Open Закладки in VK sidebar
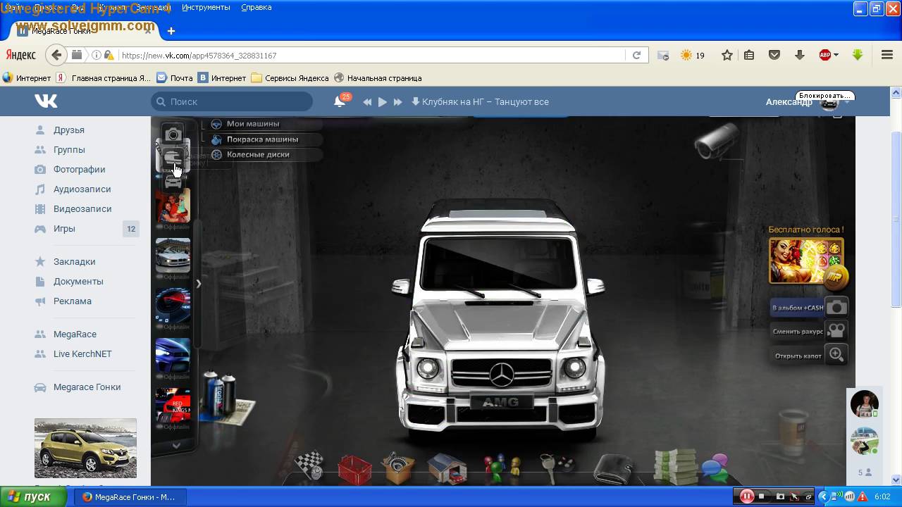 (x=74, y=261)
